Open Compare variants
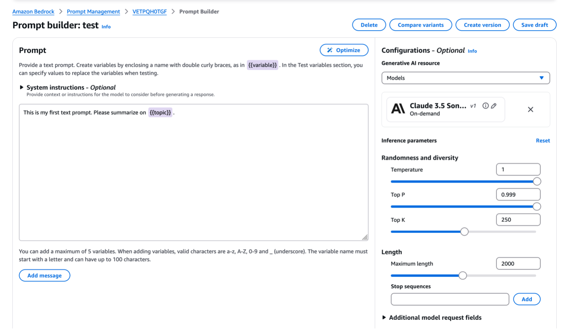The height and width of the screenshot is (330, 563). coord(420,24)
